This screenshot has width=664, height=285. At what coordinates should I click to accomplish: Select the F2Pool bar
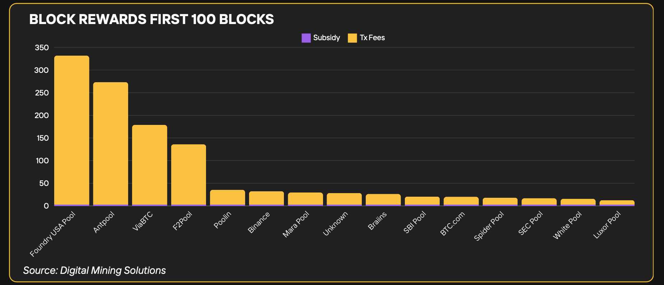tap(188, 175)
